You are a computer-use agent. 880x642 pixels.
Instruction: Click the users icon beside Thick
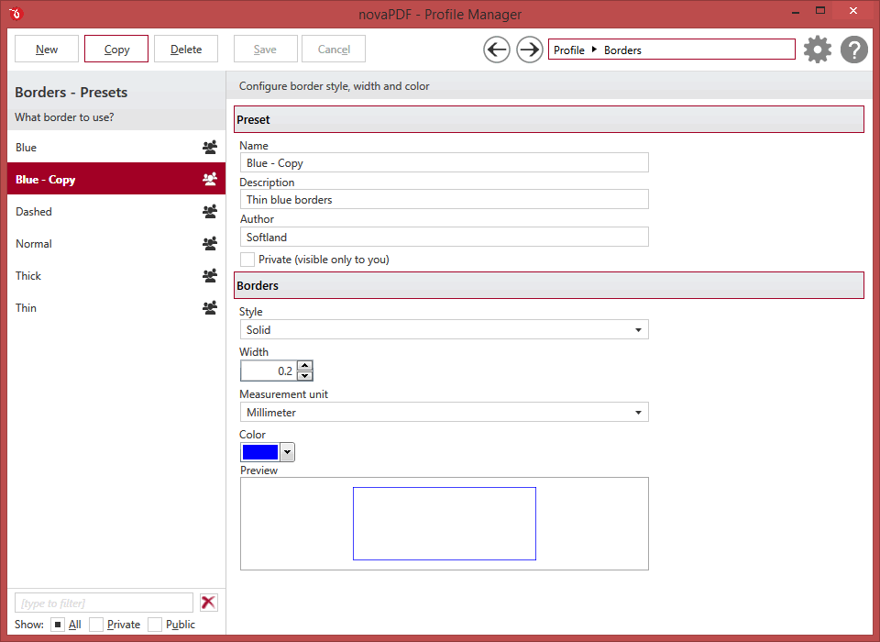[x=210, y=275]
